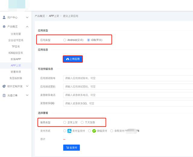193x157 pixels.
Task: Select 微信支付 payment radio
Action: pyautogui.click(x=90, y=131)
